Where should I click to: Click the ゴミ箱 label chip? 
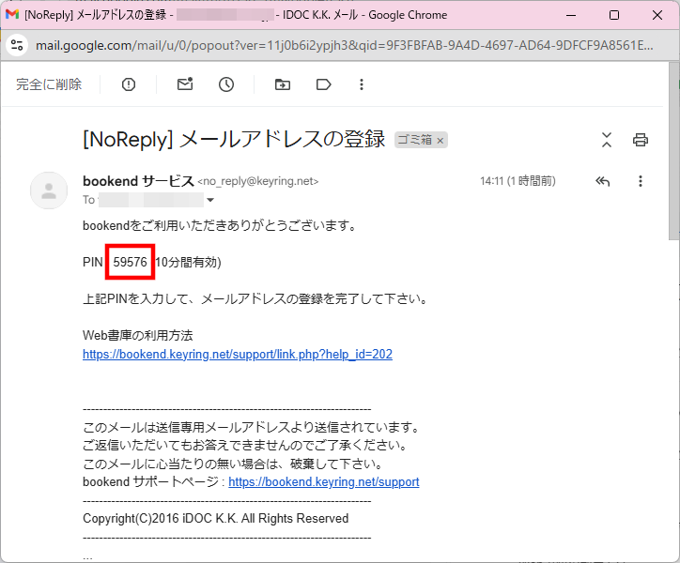click(x=415, y=140)
